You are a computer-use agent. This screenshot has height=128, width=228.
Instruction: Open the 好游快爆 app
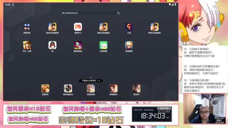pyautogui.click(x=103, y=45)
